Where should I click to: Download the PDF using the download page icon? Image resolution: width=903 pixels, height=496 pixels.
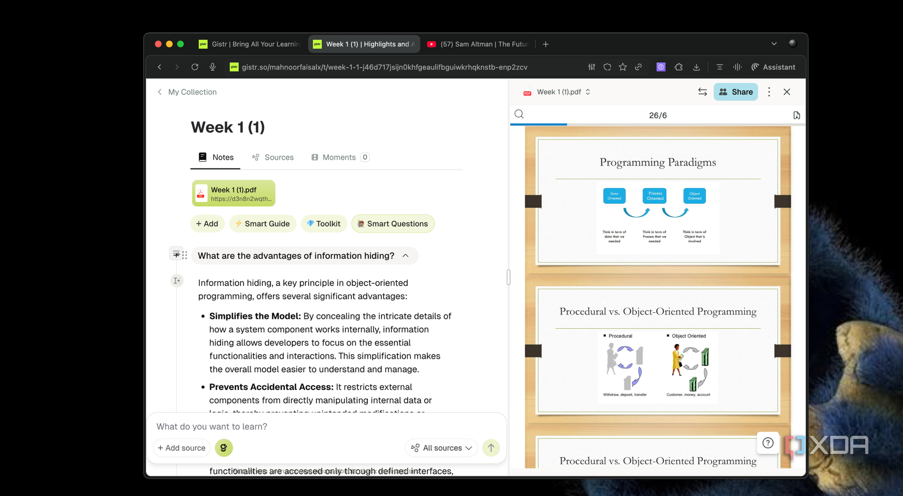tap(797, 115)
